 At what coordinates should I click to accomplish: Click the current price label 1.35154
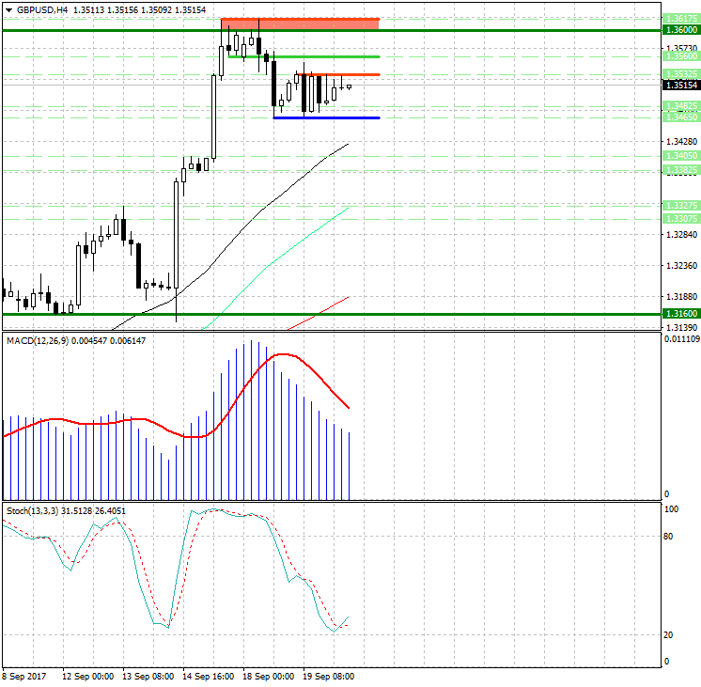pyautogui.click(x=681, y=85)
